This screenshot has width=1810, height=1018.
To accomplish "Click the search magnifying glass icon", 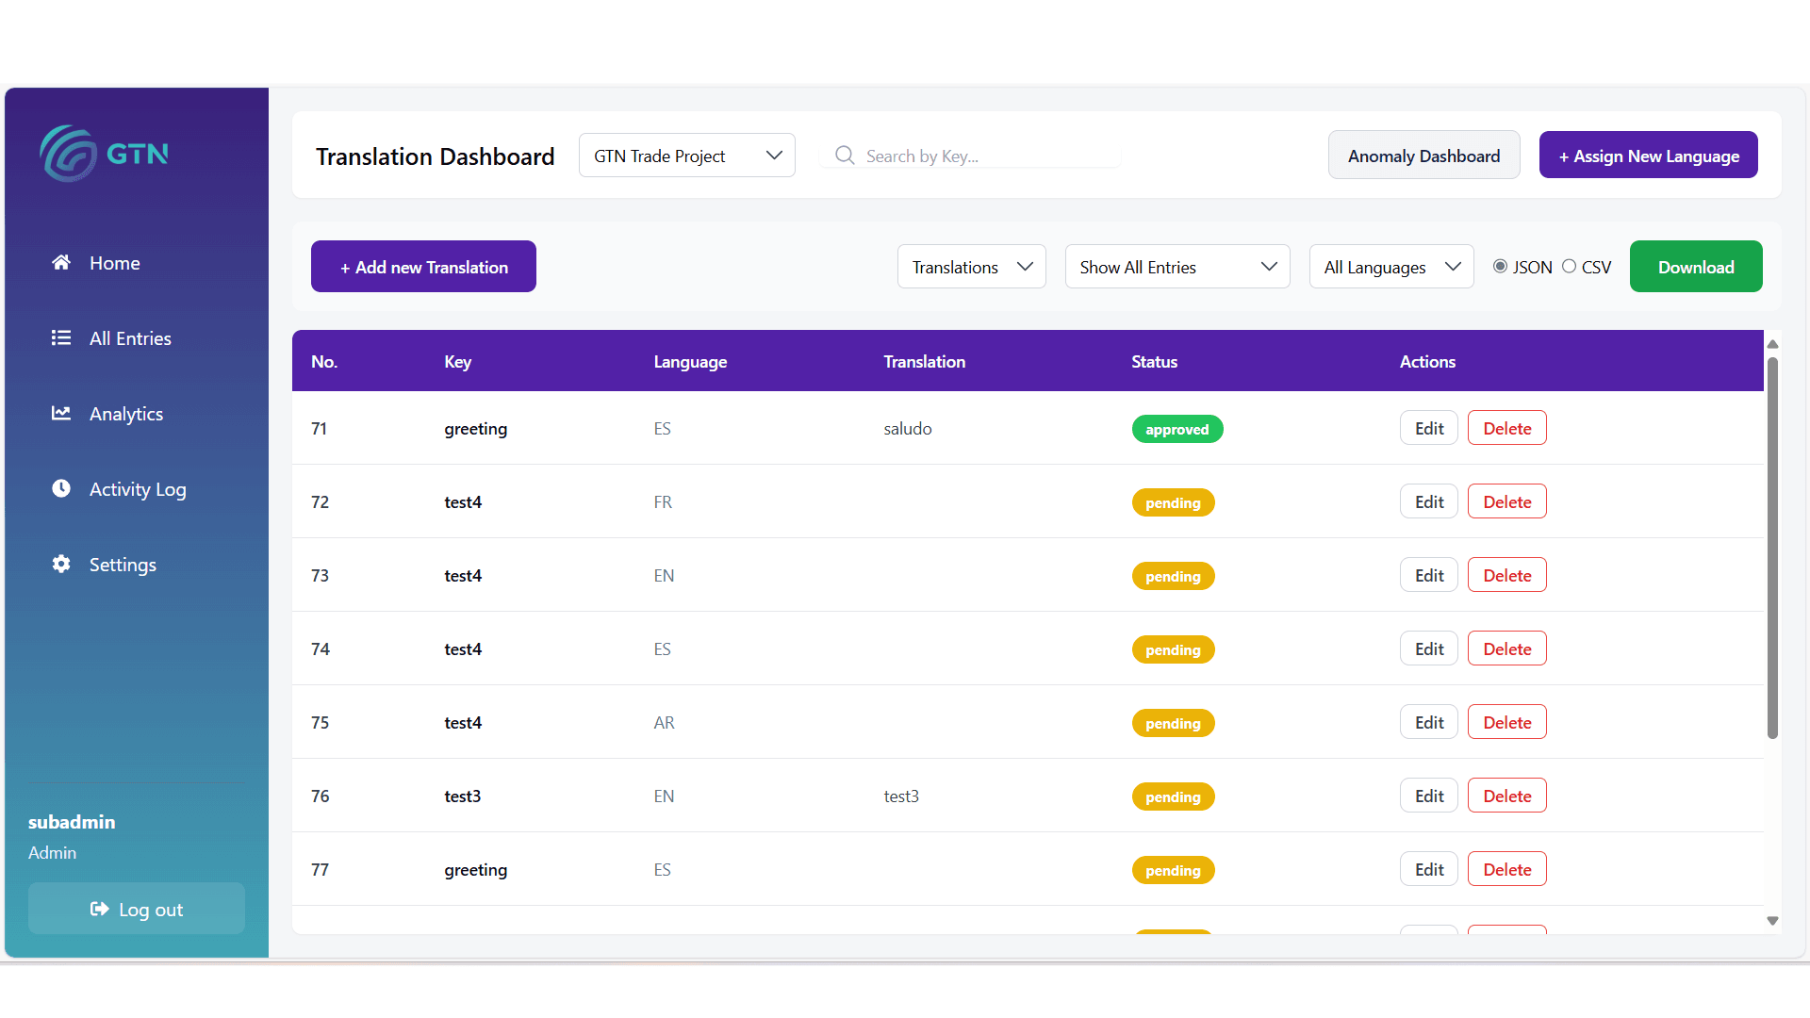I will [844, 155].
